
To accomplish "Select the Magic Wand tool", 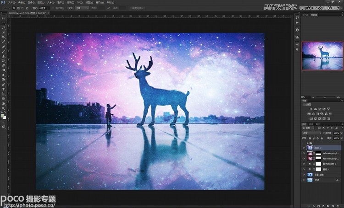I will click(3, 32).
